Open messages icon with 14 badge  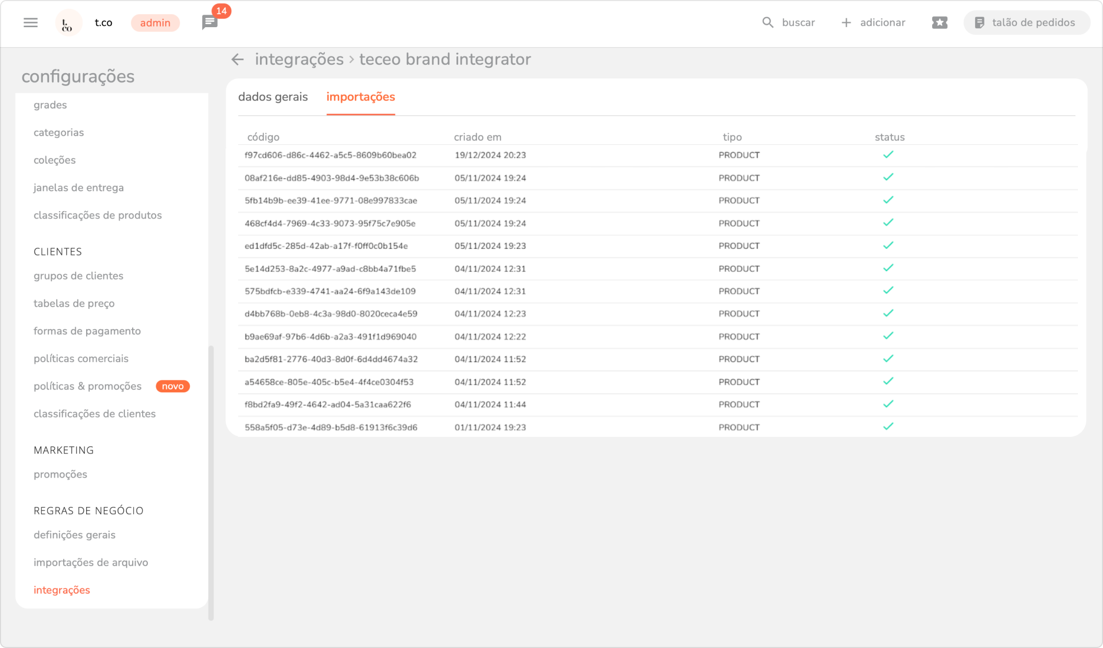[x=210, y=22]
